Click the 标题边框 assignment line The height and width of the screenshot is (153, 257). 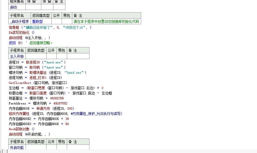[60, 93]
